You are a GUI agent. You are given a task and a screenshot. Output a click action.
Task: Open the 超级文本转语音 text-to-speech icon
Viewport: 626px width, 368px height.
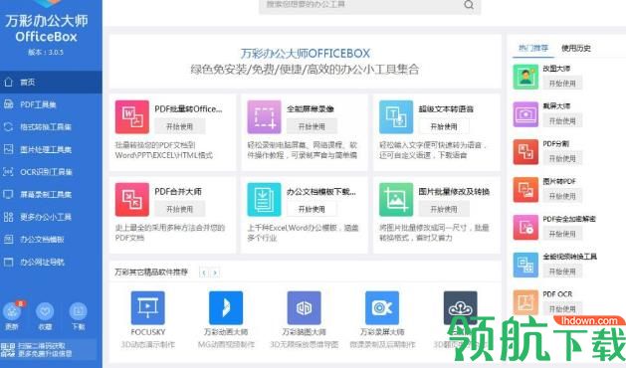click(x=396, y=117)
